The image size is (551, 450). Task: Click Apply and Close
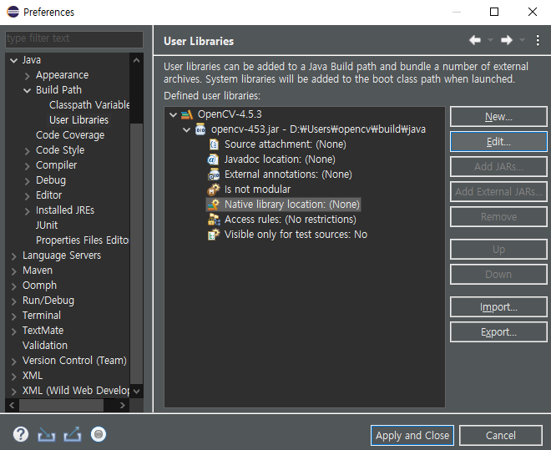pyautogui.click(x=412, y=436)
